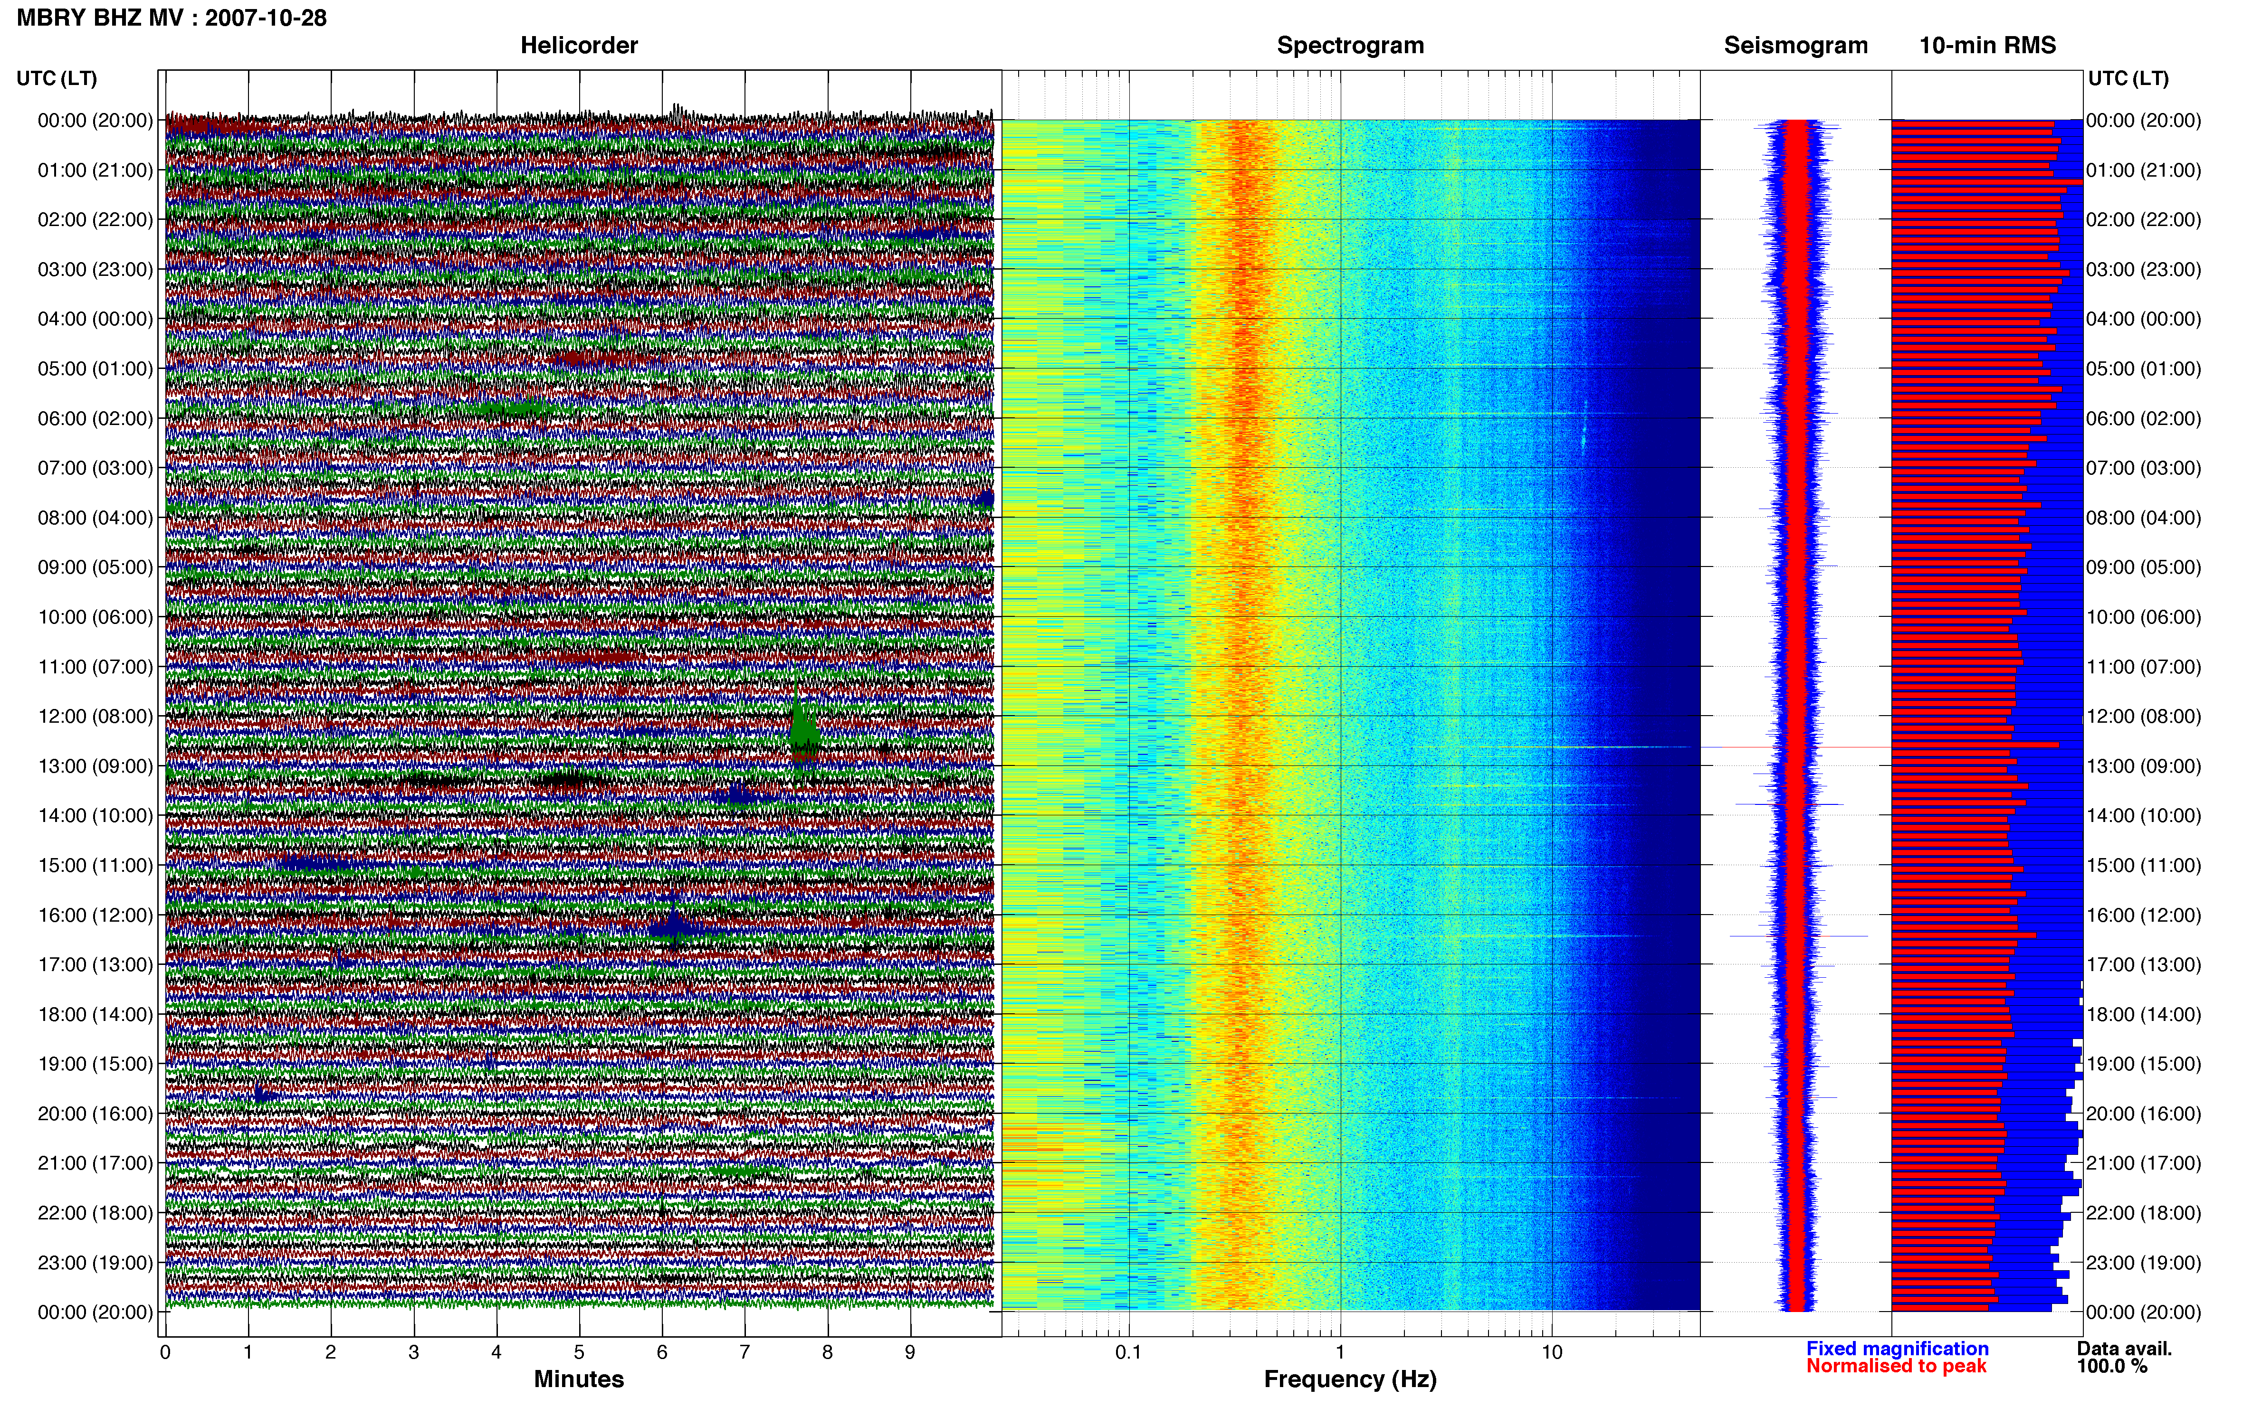Image resolution: width=2252 pixels, height=1407 pixels.
Task: Click the minutes tick label '0'
Action: click(x=165, y=1352)
